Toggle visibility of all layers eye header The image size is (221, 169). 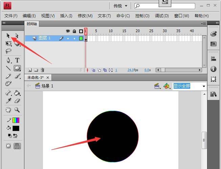point(68,31)
